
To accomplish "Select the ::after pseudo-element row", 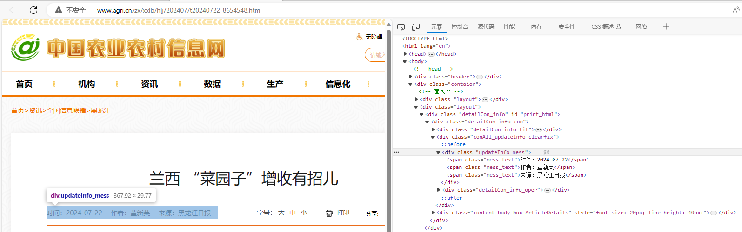I will point(452,198).
